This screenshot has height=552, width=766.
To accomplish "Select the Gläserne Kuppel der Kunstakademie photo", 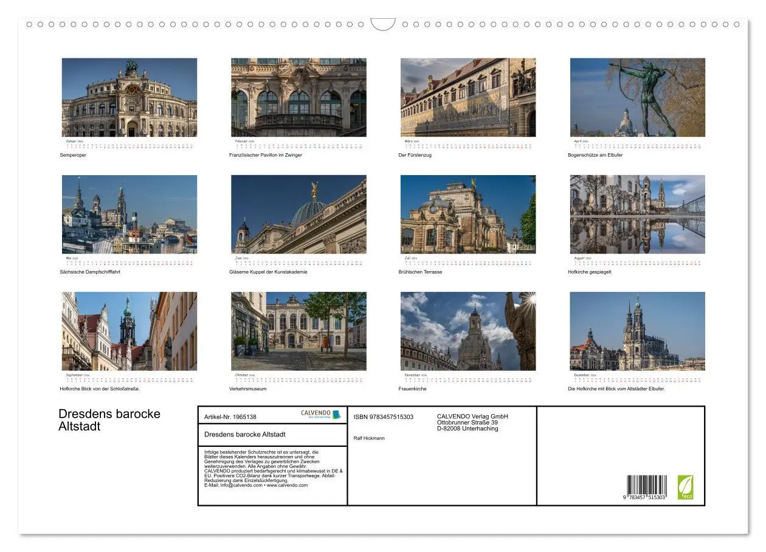I will point(298,213).
